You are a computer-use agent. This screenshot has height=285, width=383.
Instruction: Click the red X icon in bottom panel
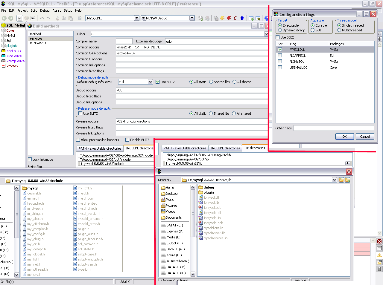pos(379,241)
